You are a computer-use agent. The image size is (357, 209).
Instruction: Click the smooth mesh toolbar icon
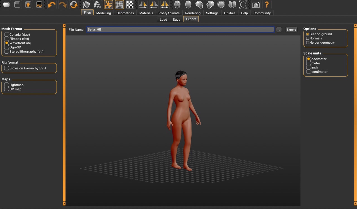pyautogui.click(x=86, y=5)
